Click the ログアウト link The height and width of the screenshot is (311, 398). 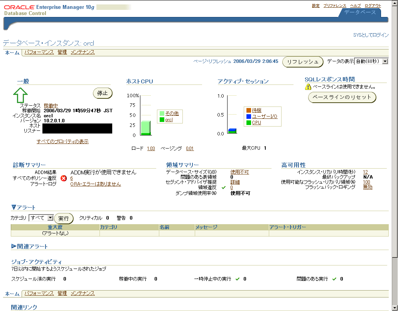373,5
